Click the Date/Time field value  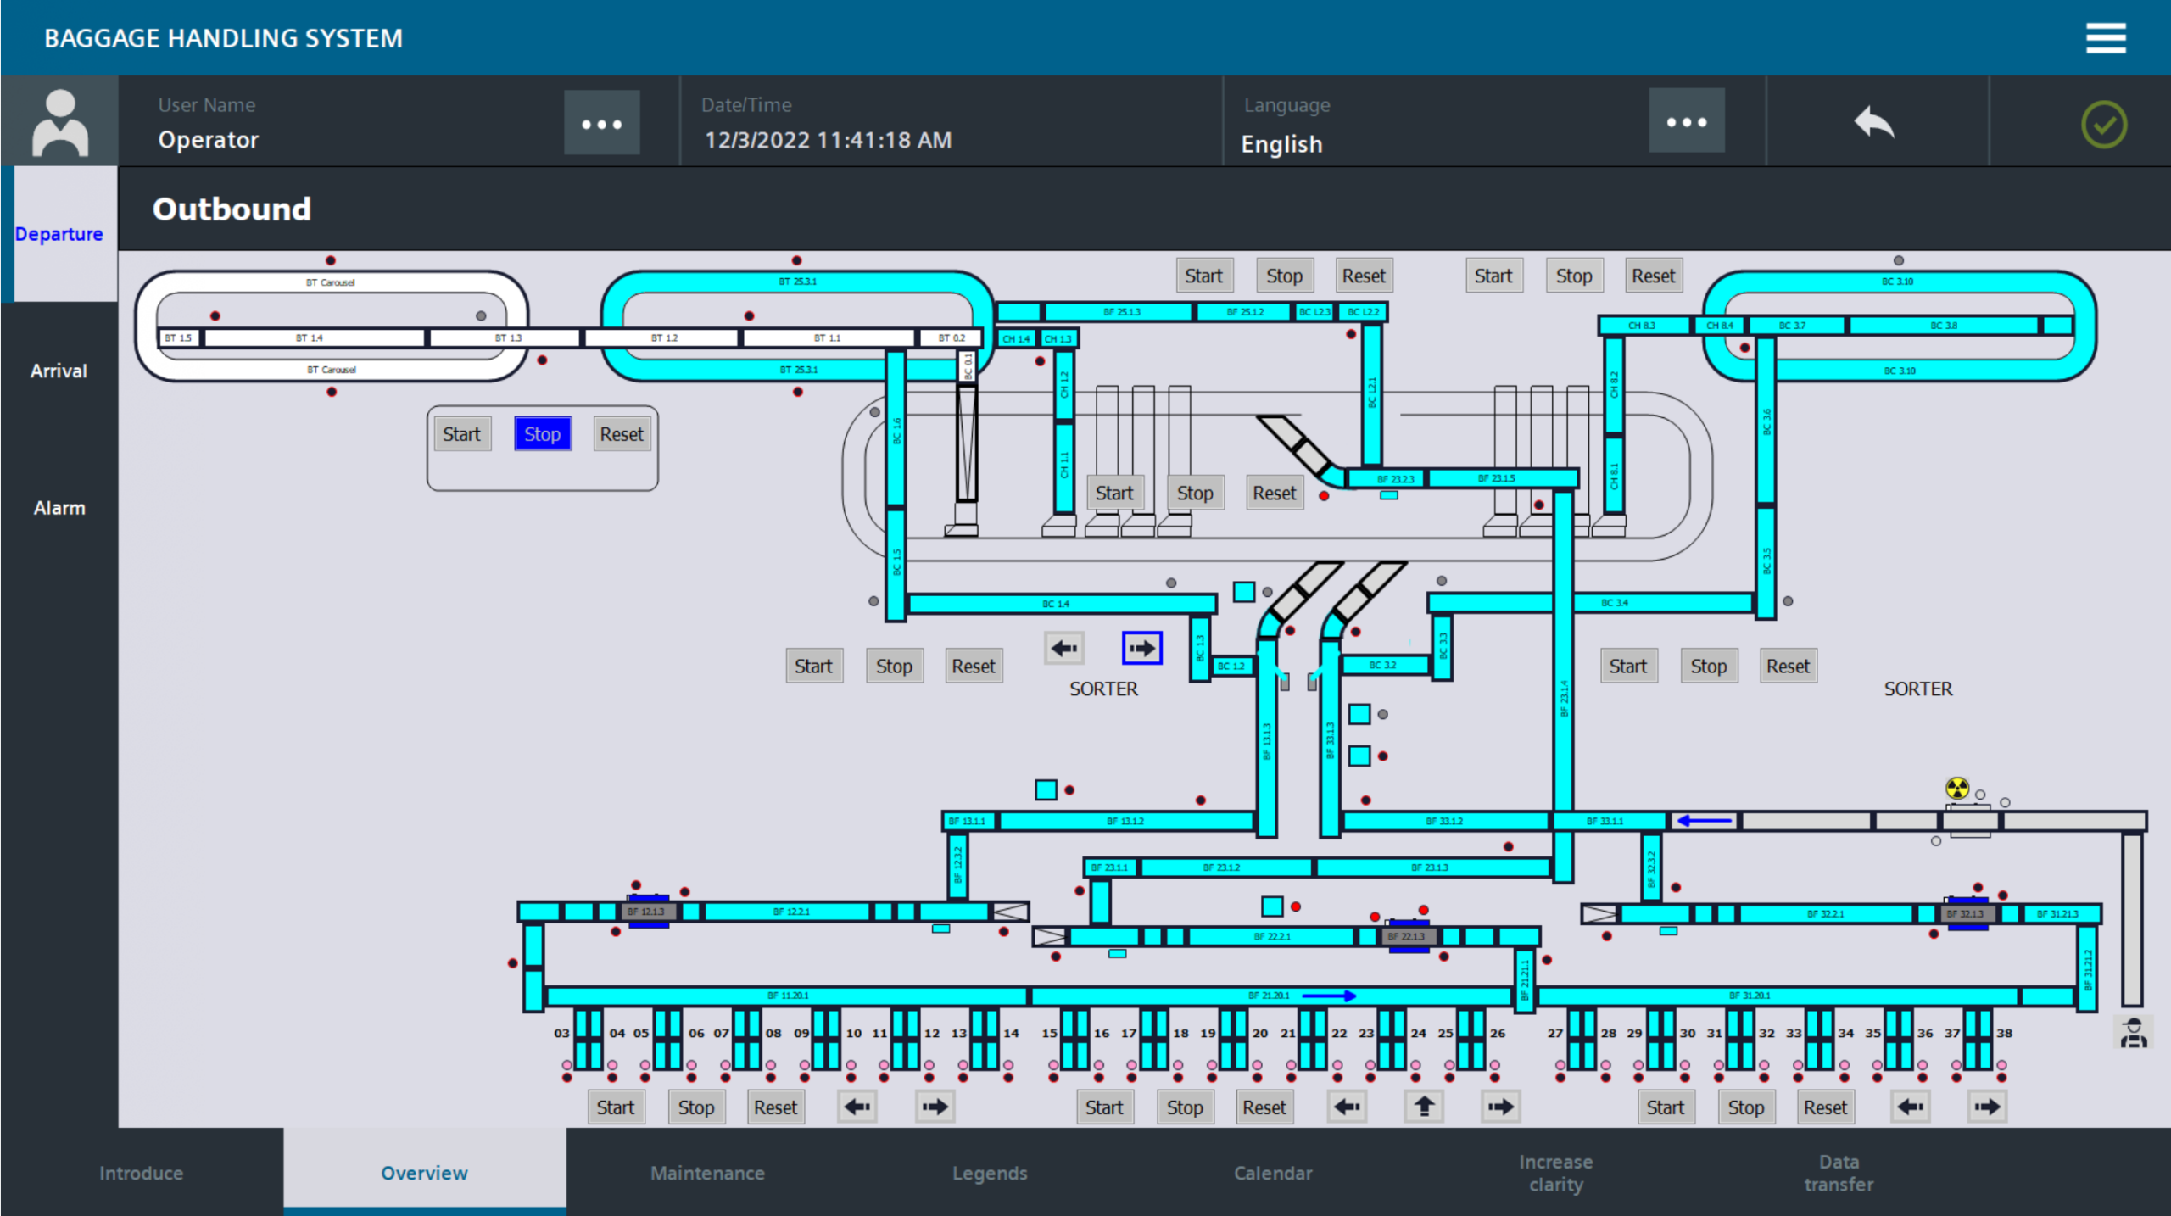pos(828,140)
